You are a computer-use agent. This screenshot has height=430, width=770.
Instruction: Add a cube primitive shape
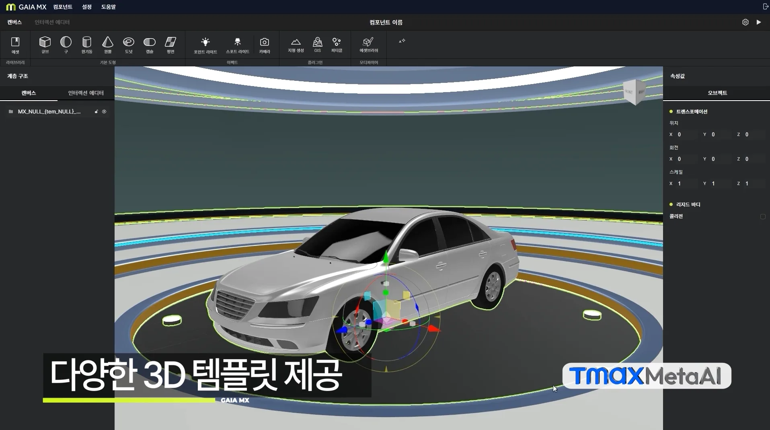tap(45, 45)
